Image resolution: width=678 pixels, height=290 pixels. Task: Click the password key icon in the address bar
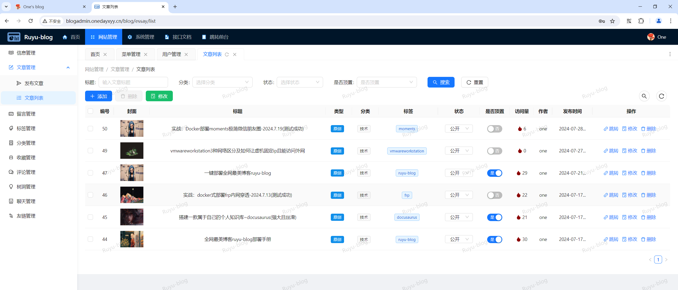tap(601, 21)
